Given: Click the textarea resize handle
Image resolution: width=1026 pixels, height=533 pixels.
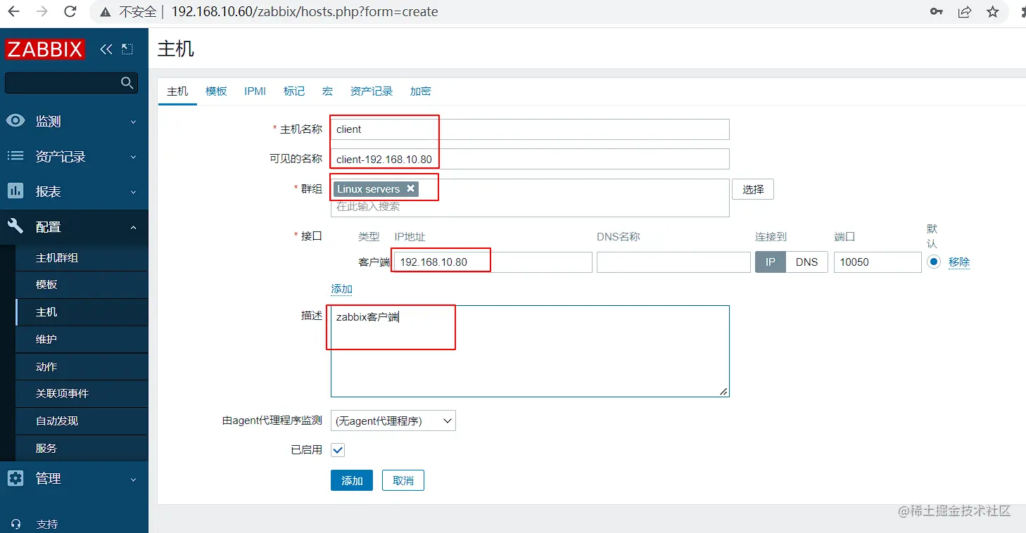Looking at the screenshot, I should tap(723, 392).
